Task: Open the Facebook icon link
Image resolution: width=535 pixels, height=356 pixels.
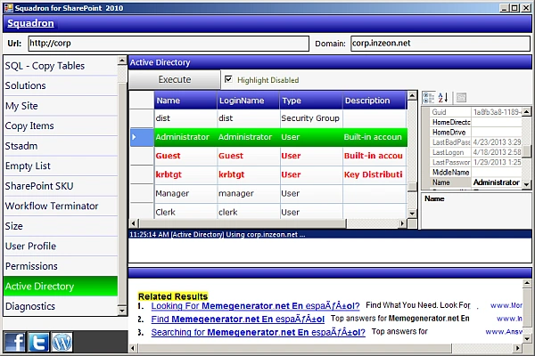Action: tap(14, 342)
